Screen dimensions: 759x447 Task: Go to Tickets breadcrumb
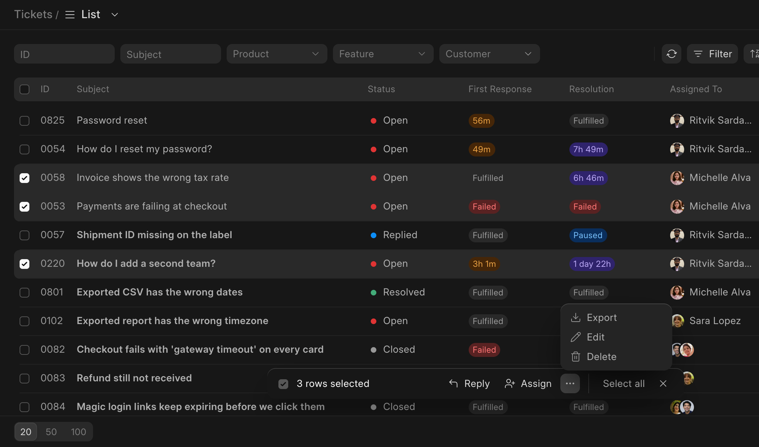tap(33, 14)
